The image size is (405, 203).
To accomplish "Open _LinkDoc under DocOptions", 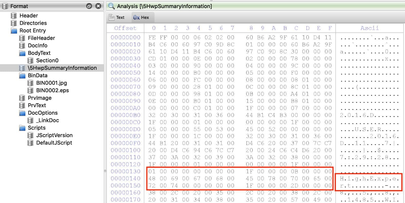I will pos(47,120).
